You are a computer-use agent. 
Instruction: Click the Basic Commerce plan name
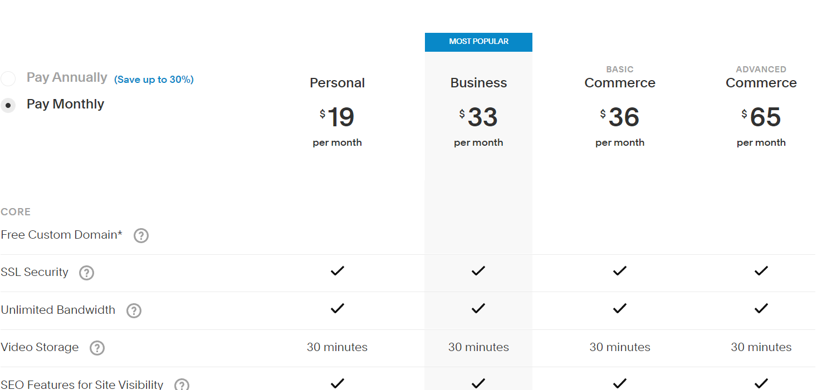(x=619, y=82)
